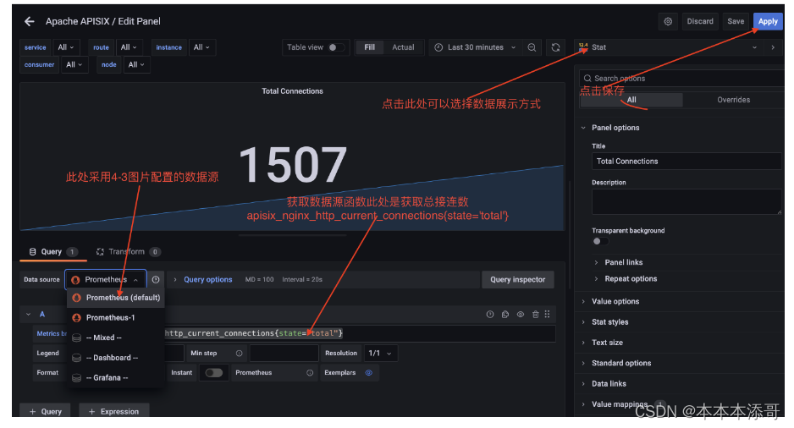Switch to the Query tab

pos(52,252)
